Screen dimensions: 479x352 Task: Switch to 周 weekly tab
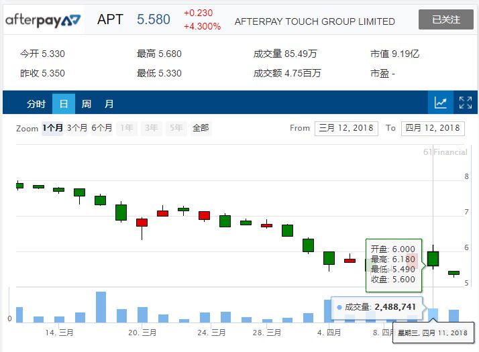[x=86, y=104]
